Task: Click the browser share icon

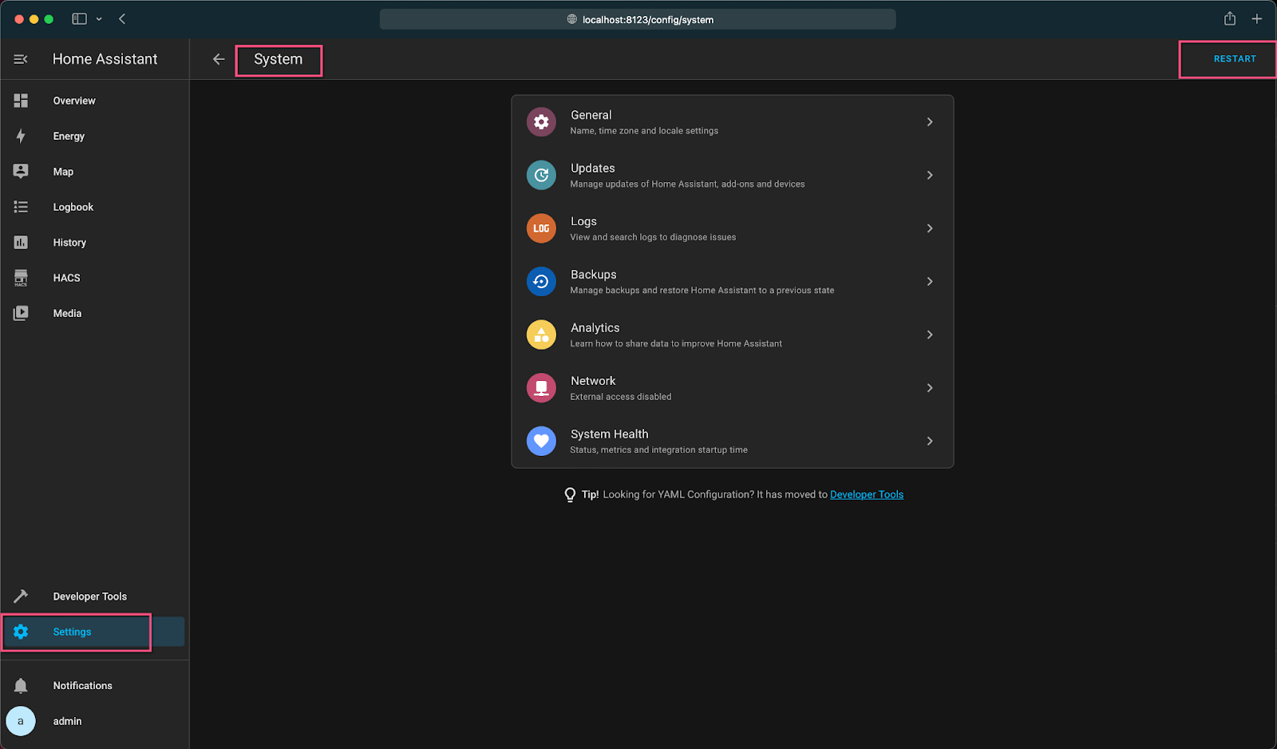Action: pos(1230,18)
